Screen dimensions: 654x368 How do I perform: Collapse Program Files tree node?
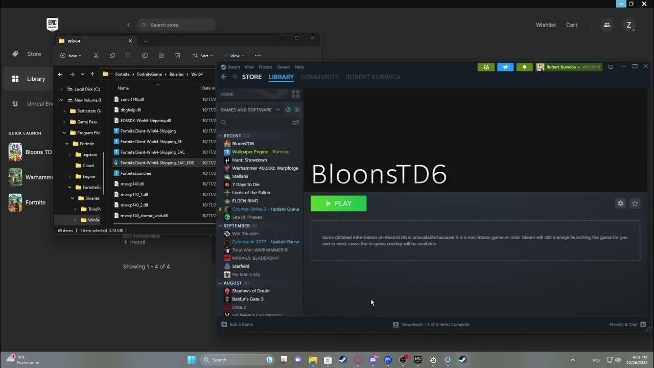click(x=64, y=133)
